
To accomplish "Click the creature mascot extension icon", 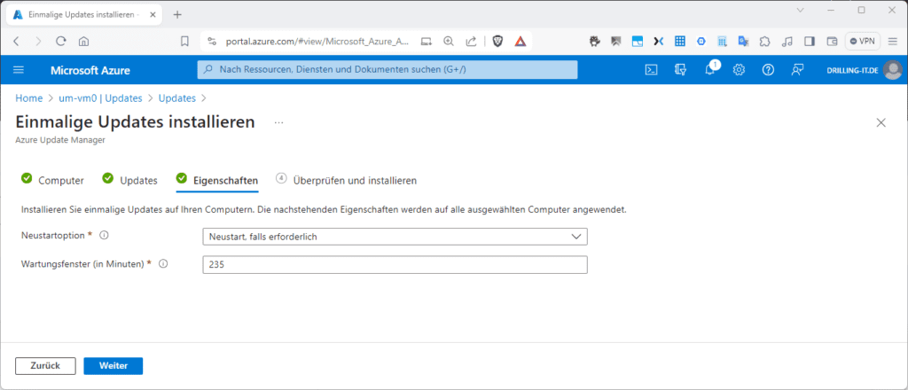I will tap(594, 41).
